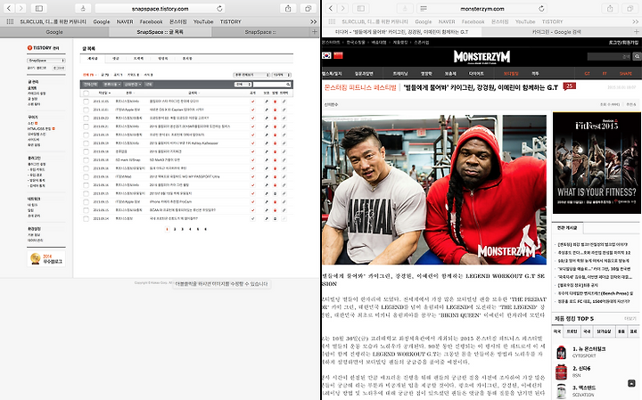The width and height of the screenshot is (642, 400).
Task: Click the edit pencil for the El Capitan post
Action: pyautogui.click(x=284, y=110)
